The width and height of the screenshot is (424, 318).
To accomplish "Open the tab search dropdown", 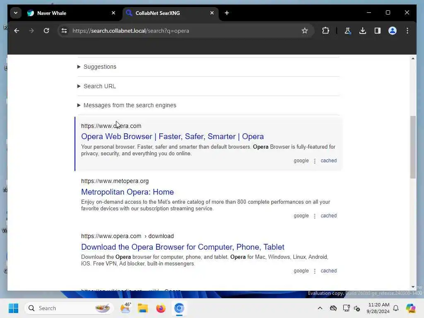I will pos(16,13).
